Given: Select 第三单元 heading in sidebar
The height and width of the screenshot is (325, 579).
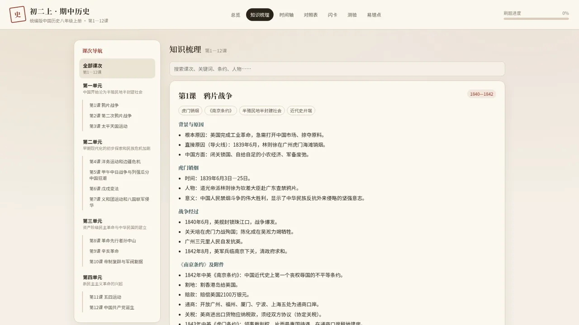Looking at the screenshot, I should pyautogui.click(x=117, y=224).
